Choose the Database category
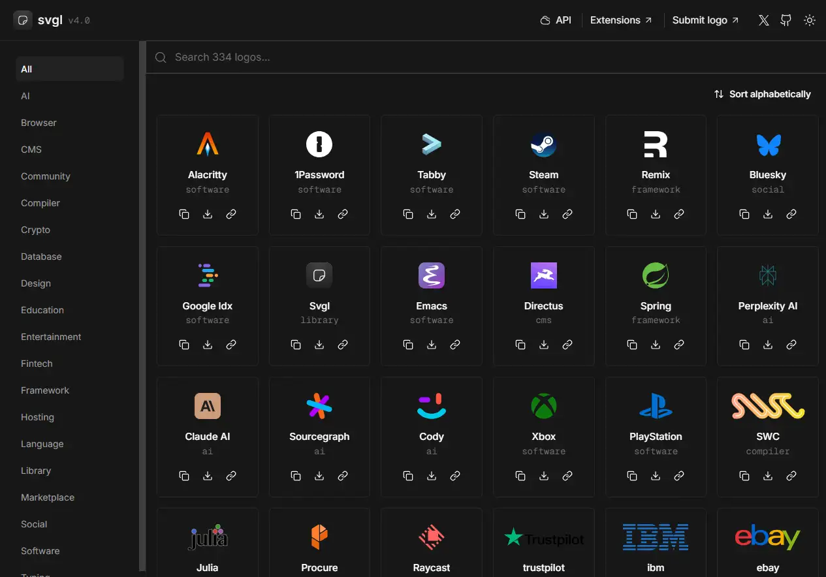 (70, 257)
